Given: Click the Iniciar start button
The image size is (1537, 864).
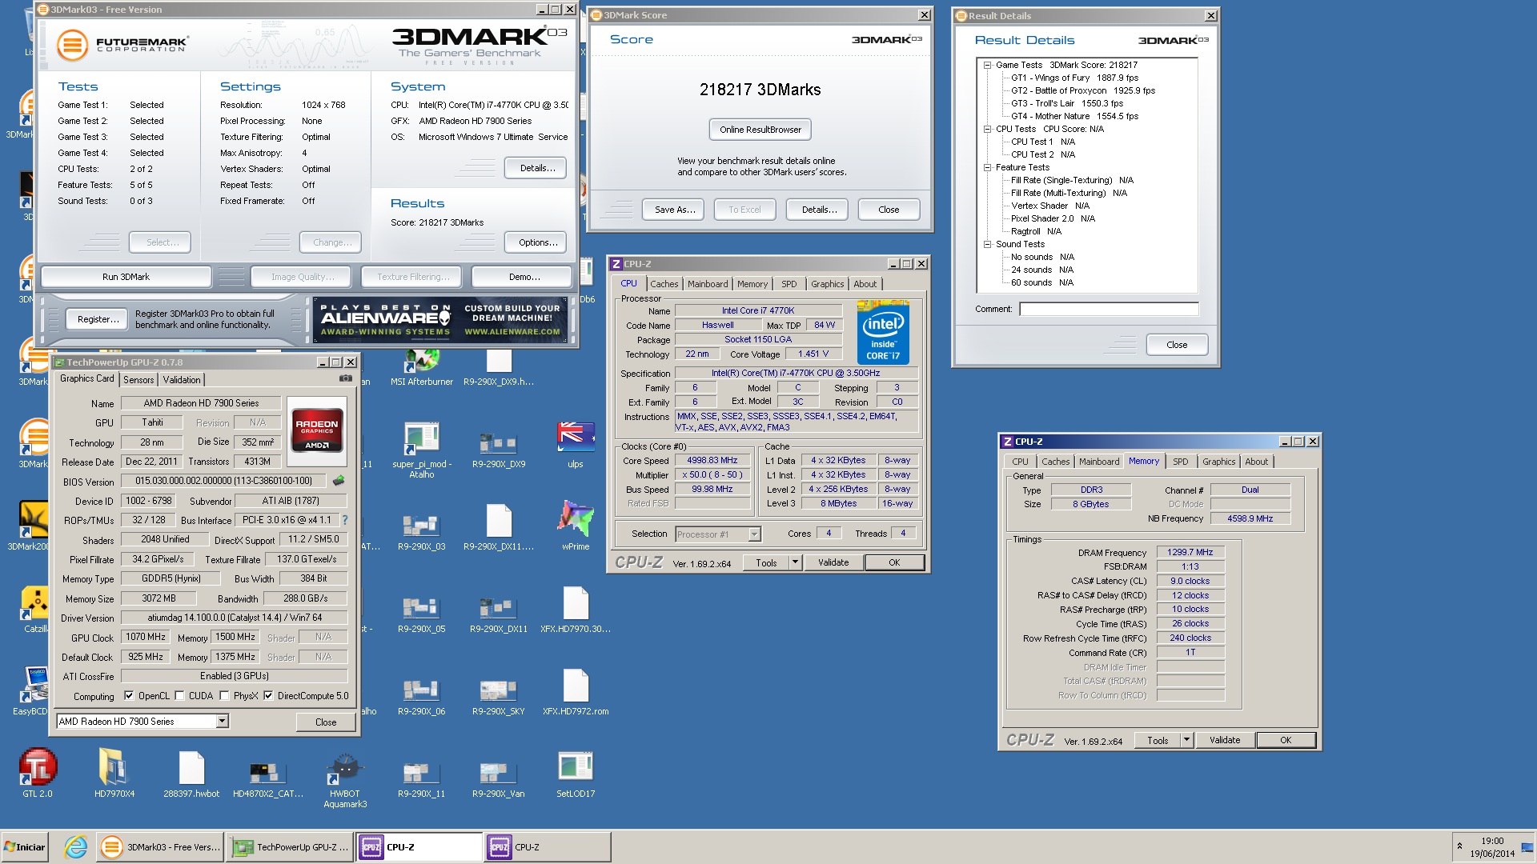Looking at the screenshot, I should click(25, 847).
